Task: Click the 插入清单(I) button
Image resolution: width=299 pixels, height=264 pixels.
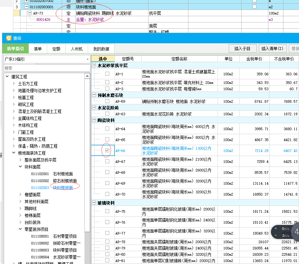Action: [x=272, y=49]
